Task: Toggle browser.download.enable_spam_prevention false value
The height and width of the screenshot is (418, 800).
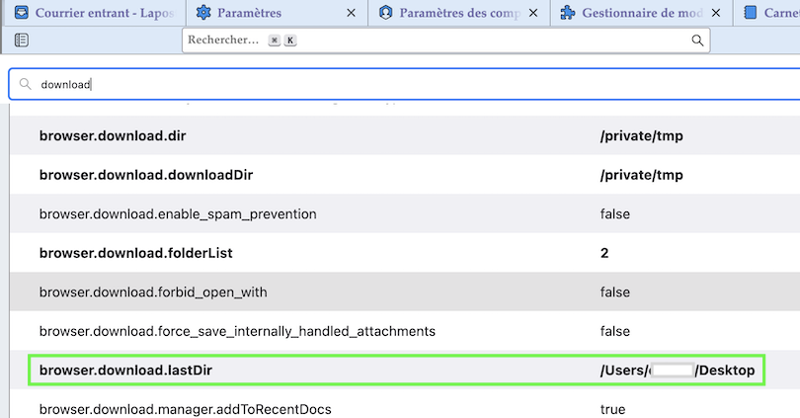Action: click(x=614, y=214)
